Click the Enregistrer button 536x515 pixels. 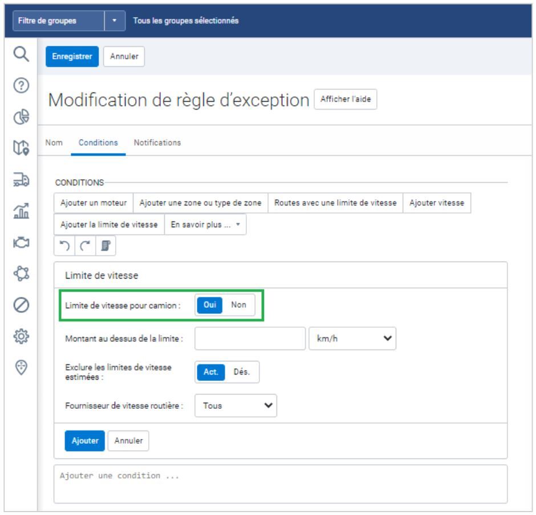click(72, 56)
